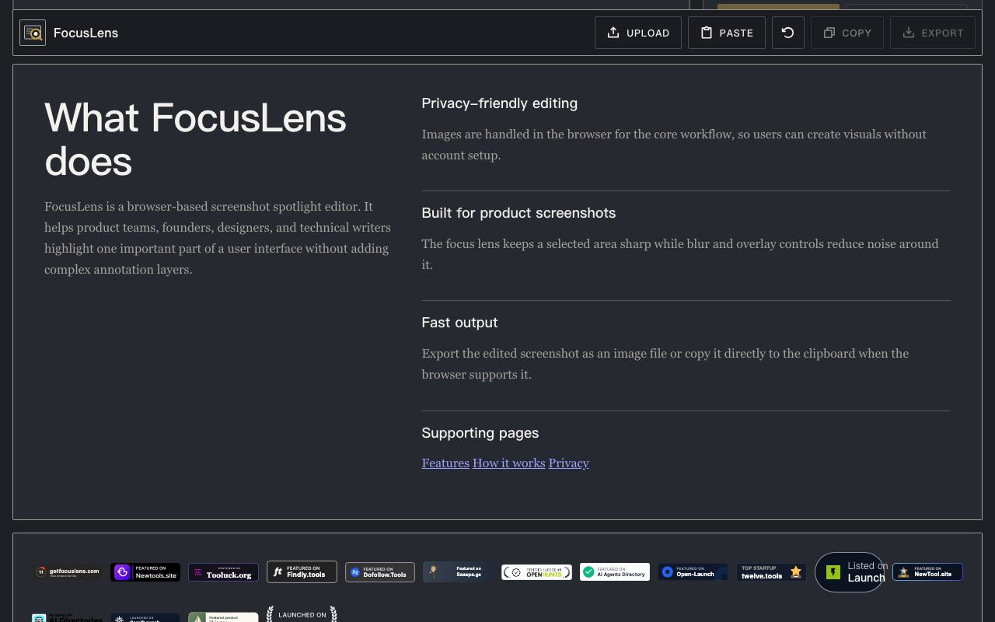Image resolution: width=995 pixels, height=622 pixels.
Task: Click the "Supporting pages" heading
Action: [480, 433]
